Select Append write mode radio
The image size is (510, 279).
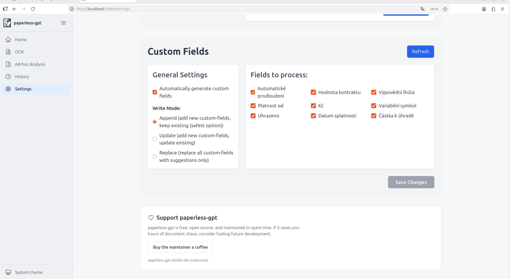[x=155, y=122]
